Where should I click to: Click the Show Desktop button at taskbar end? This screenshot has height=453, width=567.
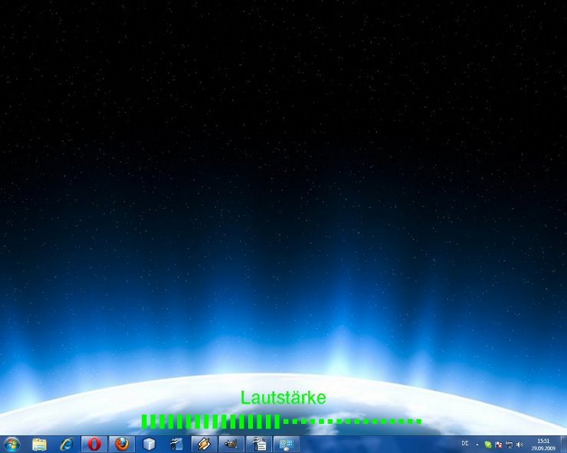(x=563, y=445)
